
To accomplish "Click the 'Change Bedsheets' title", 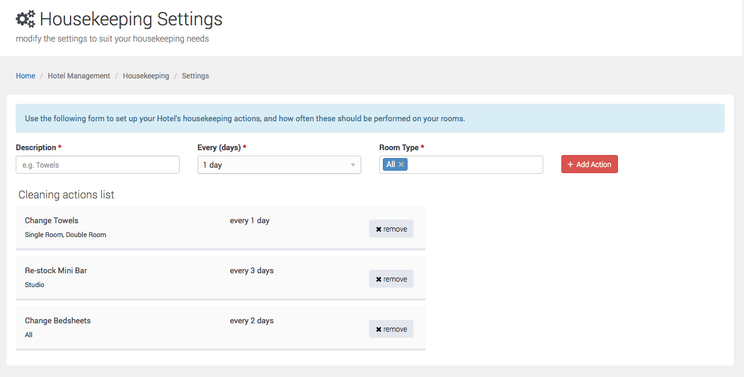I will [58, 321].
